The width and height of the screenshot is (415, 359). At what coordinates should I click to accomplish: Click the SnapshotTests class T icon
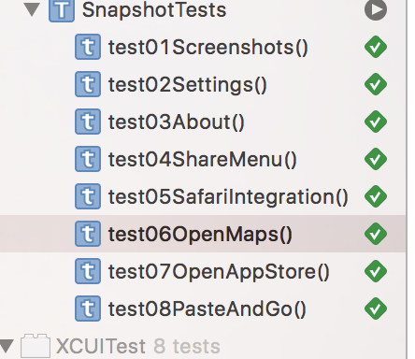pos(62,10)
